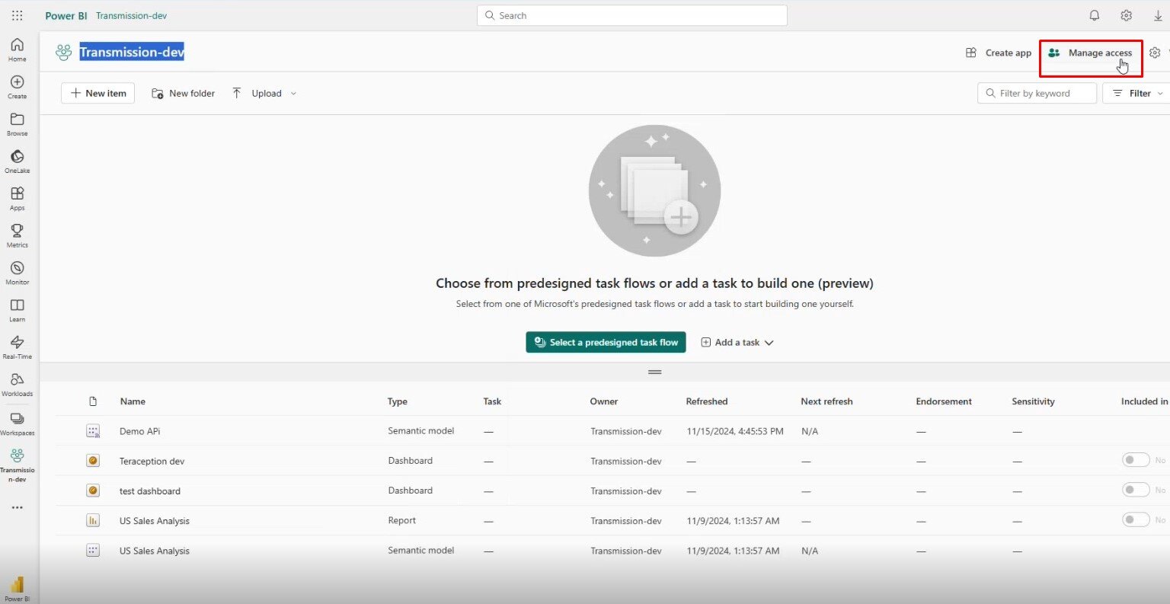1170x604 pixels.
Task: Click the Sensitivity column header
Action: coord(1033,401)
